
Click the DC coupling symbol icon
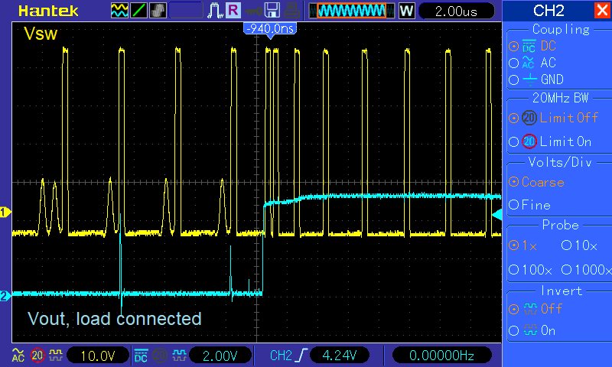(529, 46)
